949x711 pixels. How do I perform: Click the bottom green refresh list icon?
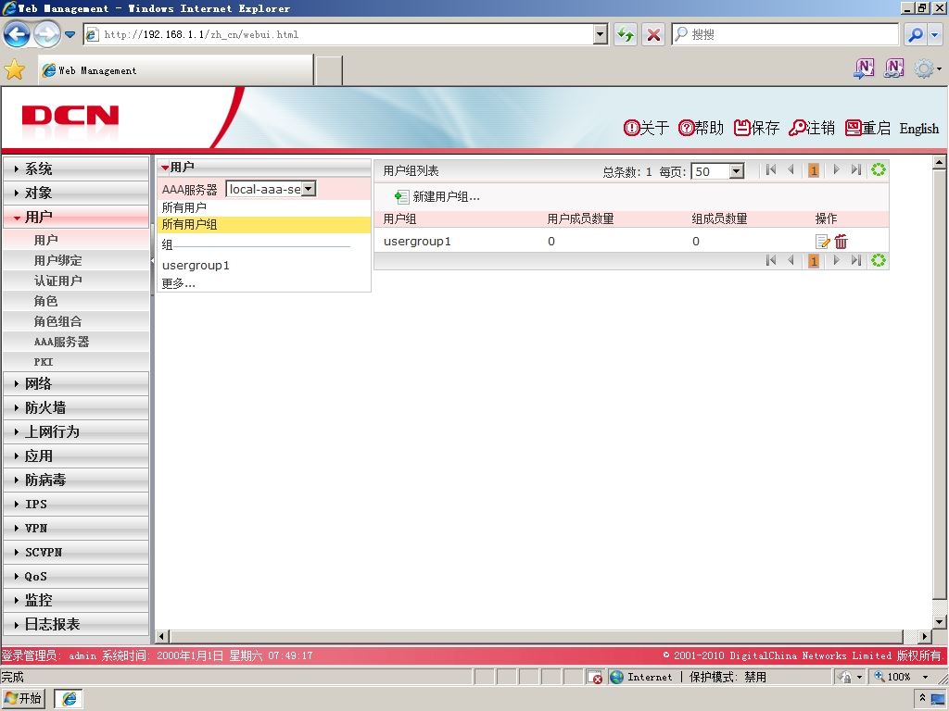coord(879,260)
